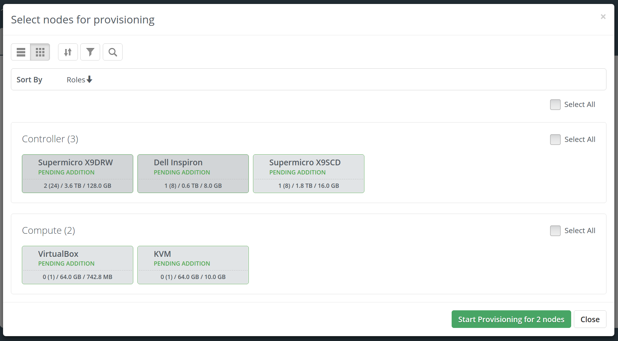Reverse Roles sort order arrow
The height and width of the screenshot is (341, 618).
point(89,79)
